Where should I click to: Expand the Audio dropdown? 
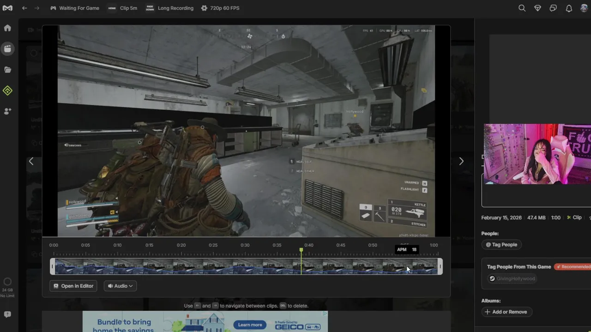pyautogui.click(x=120, y=286)
